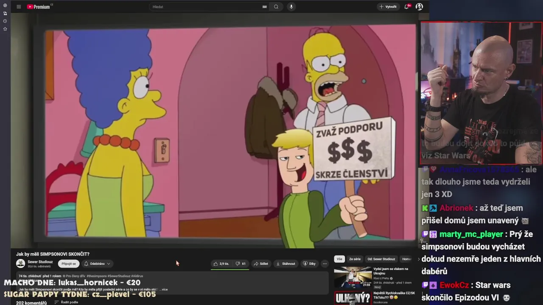Open the Sewer Studiouz channel avatar
The height and width of the screenshot is (305, 543).
point(20,263)
